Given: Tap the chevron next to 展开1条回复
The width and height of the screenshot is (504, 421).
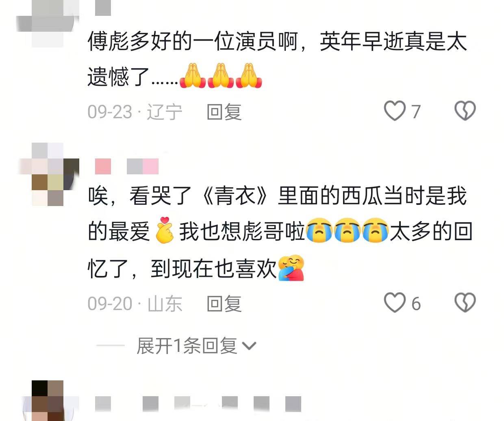Looking at the screenshot, I should coord(249,346).
